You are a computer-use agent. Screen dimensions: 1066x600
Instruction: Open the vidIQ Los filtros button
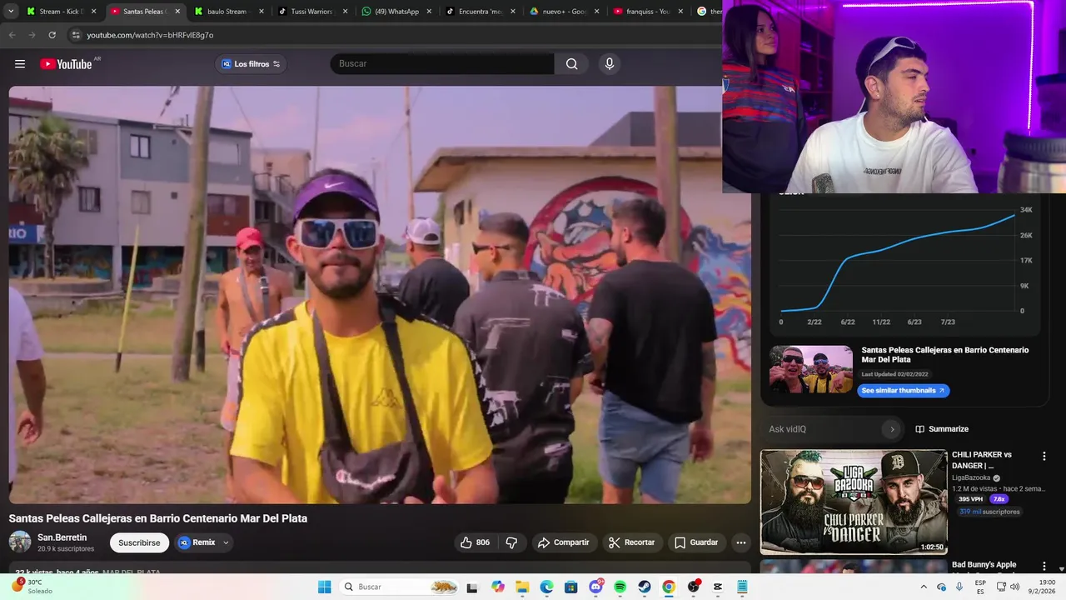click(x=251, y=64)
